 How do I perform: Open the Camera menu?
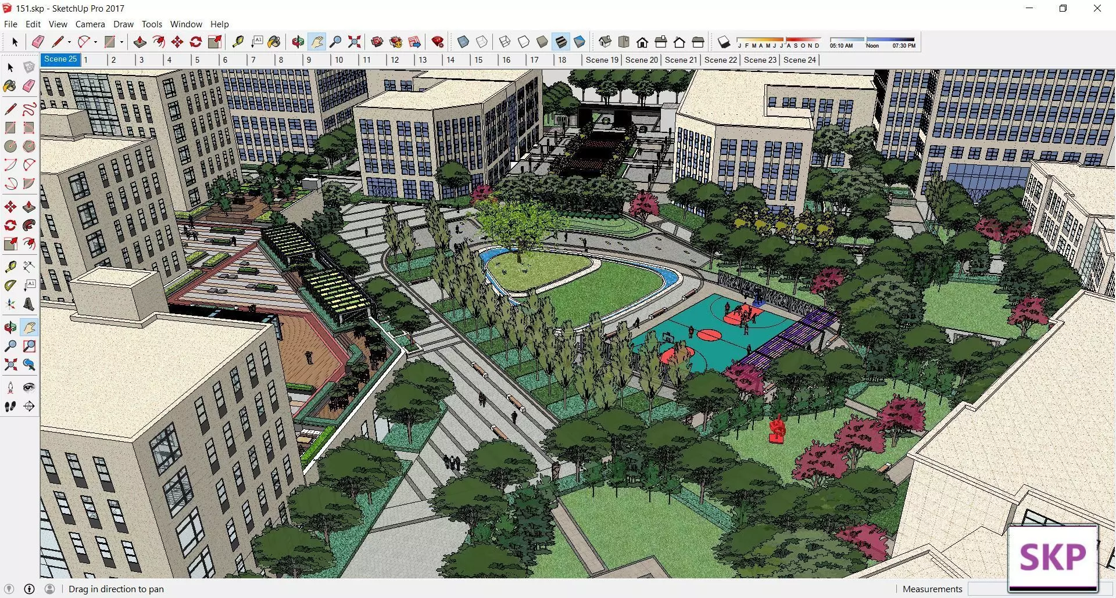(90, 24)
